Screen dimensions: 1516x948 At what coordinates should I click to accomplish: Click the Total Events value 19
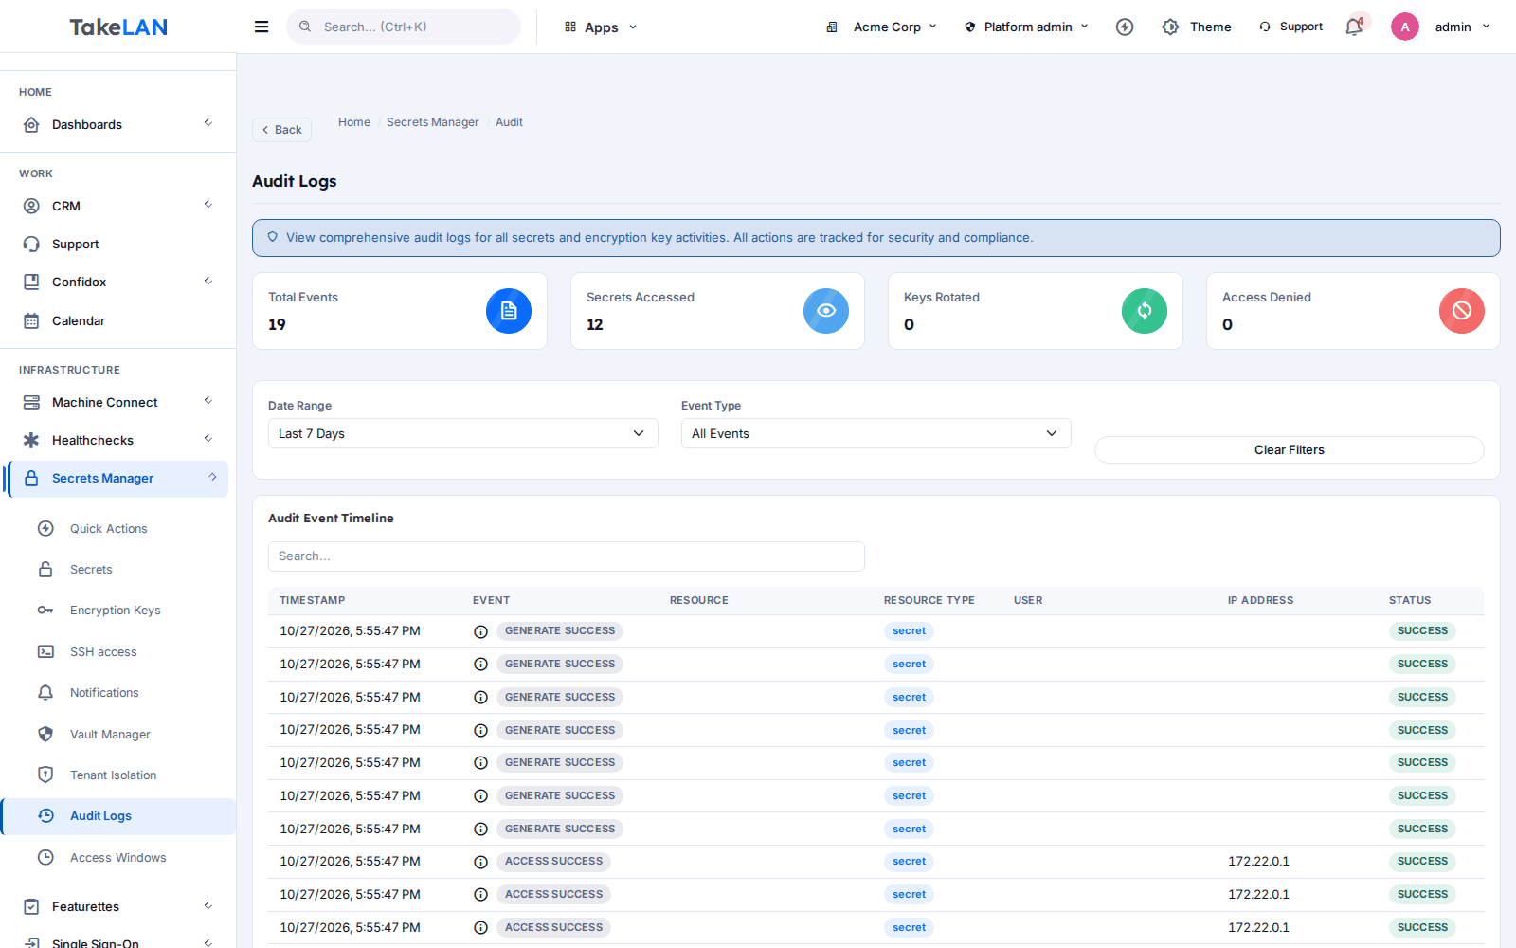point(277,324)
